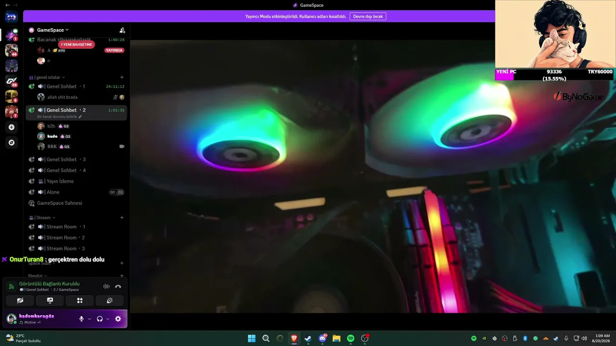Open File Explorer from the taskbar
Image resolution: width=616 pixels, height=346 pixels.
(336, 338)
